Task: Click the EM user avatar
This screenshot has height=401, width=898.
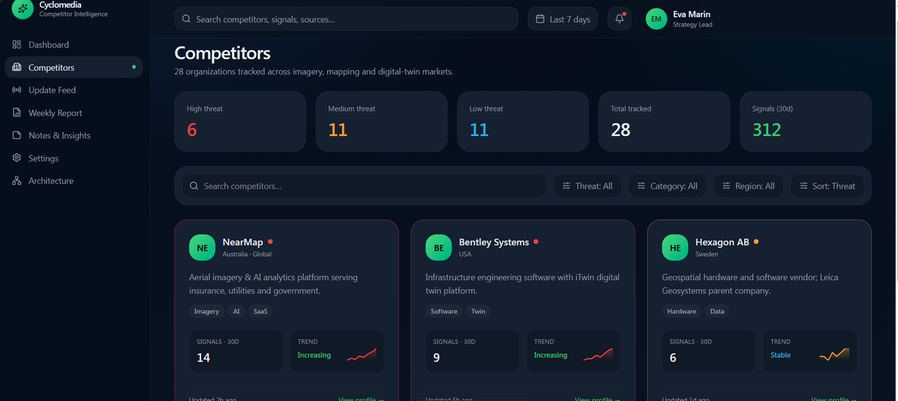Action: point(656,19)
